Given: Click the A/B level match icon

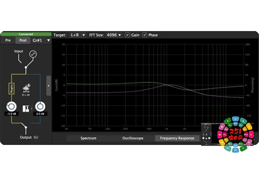Looking at the screenshot, I should pyautogui.click(x=26, y=108).
